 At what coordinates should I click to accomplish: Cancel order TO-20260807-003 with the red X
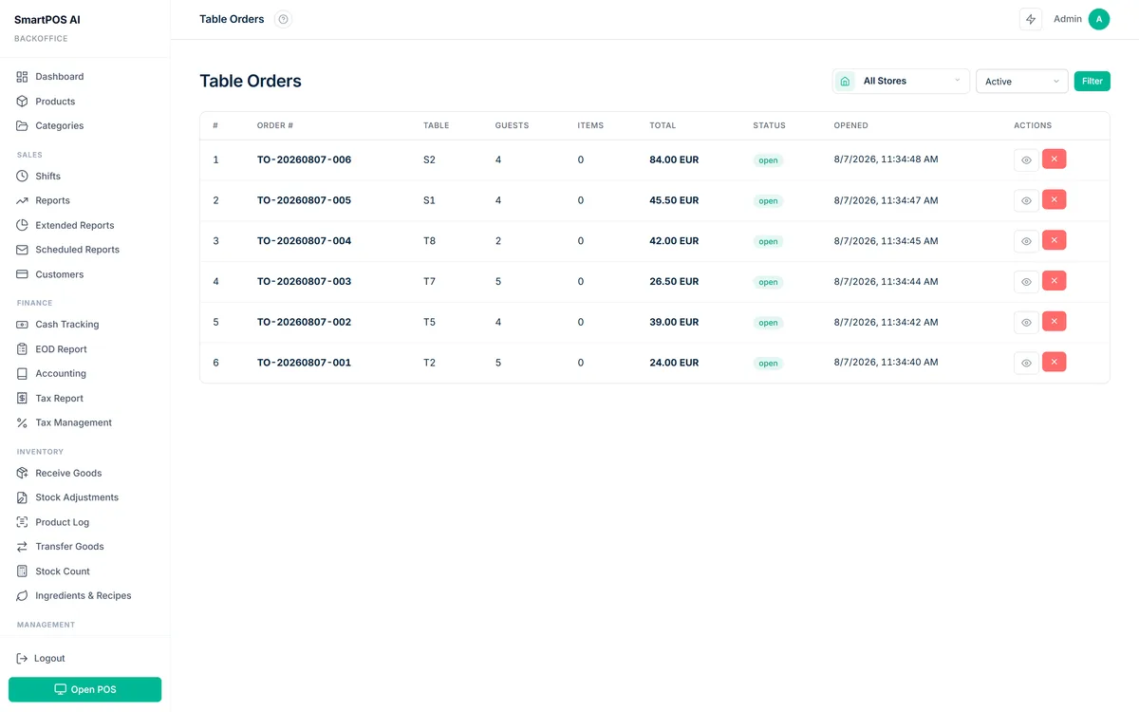(1054, 280)
